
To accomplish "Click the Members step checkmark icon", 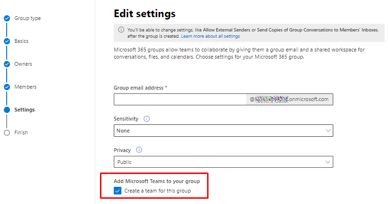I will [x=7, y=87].
